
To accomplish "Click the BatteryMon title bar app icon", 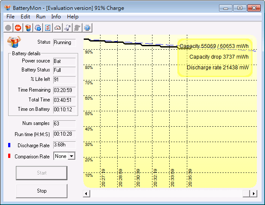I will [x=8, y=8].
